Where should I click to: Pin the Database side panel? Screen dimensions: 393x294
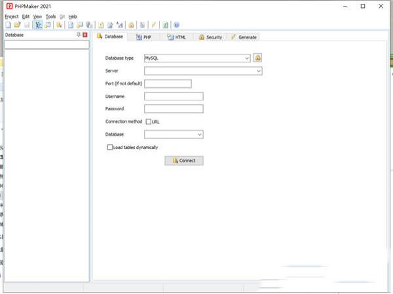(79, 34)
